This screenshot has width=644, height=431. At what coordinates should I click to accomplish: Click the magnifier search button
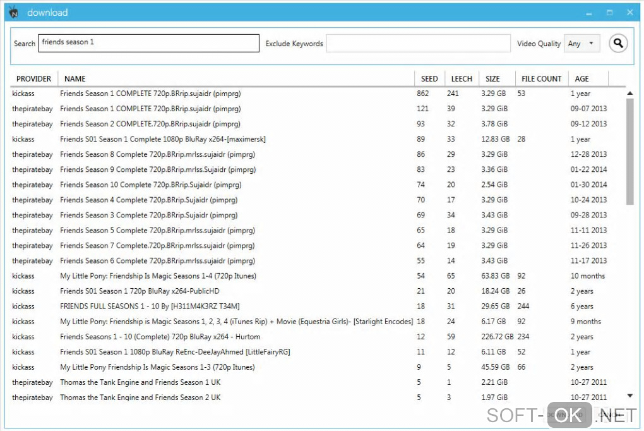coord(618,43)
